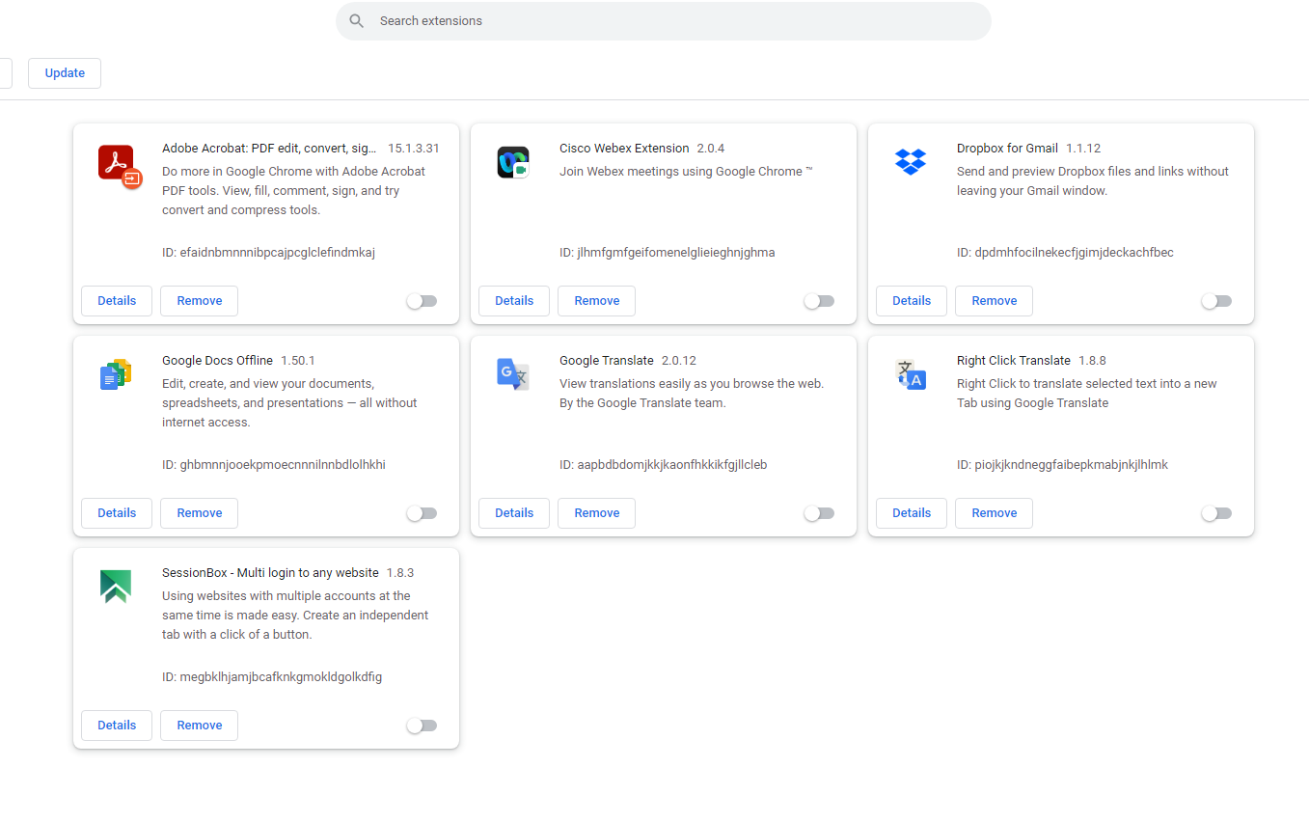This screenshot has width=1309, height=822.
Task: Click Google Translate title text
Action: click(x=607, y=361)
